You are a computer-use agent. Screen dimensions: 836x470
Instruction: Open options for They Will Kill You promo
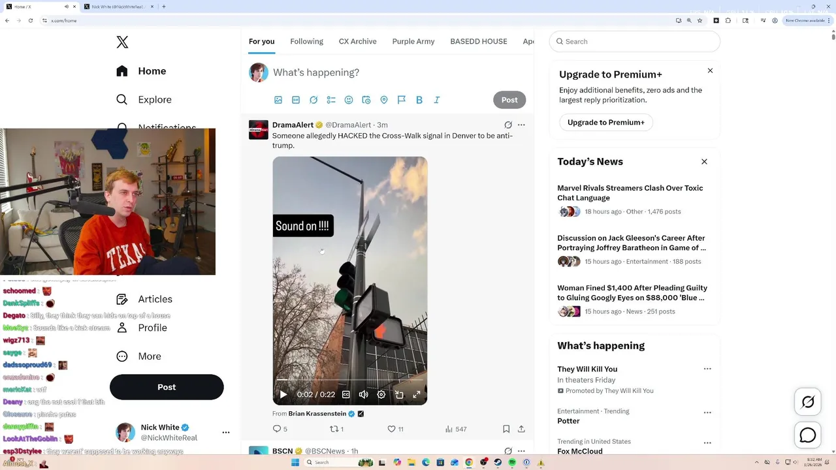[707, 369]
